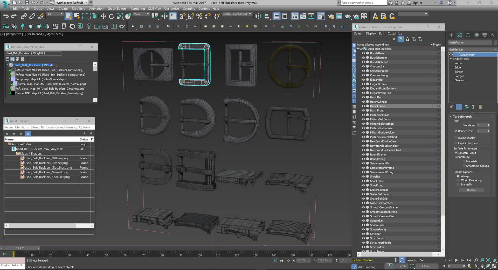Uncheck the Smooth Result checkbox
The width and height of the screenshot is (498, 270).
[456, 153]
